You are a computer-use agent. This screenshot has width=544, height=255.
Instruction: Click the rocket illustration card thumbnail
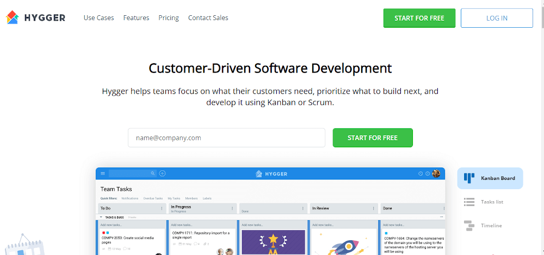[344, 242]
